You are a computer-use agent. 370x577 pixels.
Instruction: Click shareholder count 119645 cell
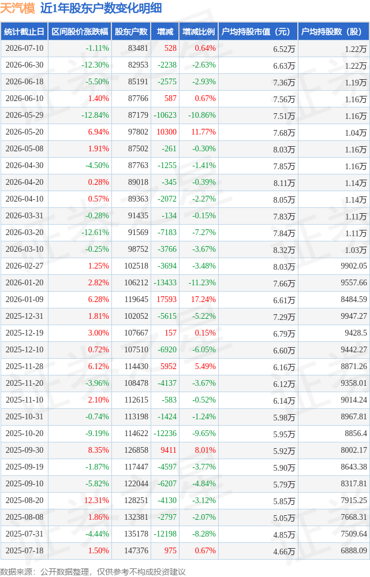[136, 300]
